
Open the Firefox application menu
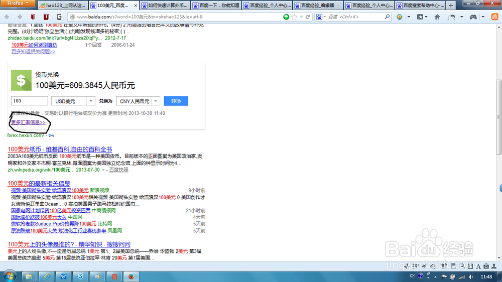click(x=18, y=3)
